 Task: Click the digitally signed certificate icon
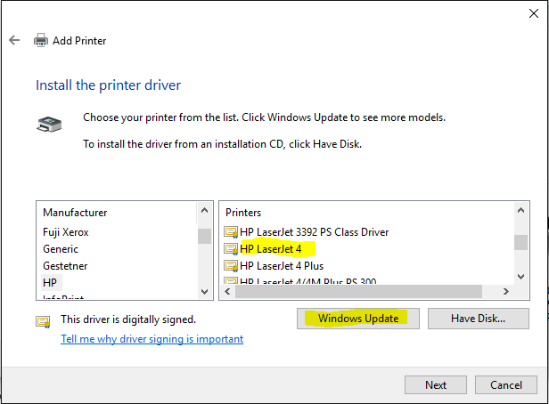[x=43, y=320]
